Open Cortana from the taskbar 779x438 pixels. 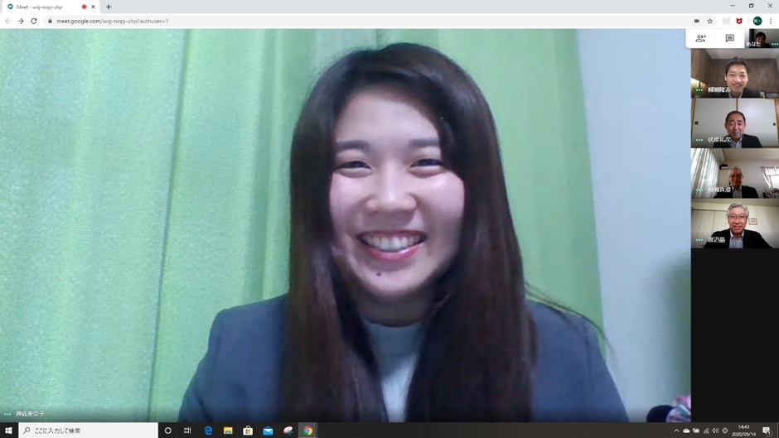click(x=168, y=431)
